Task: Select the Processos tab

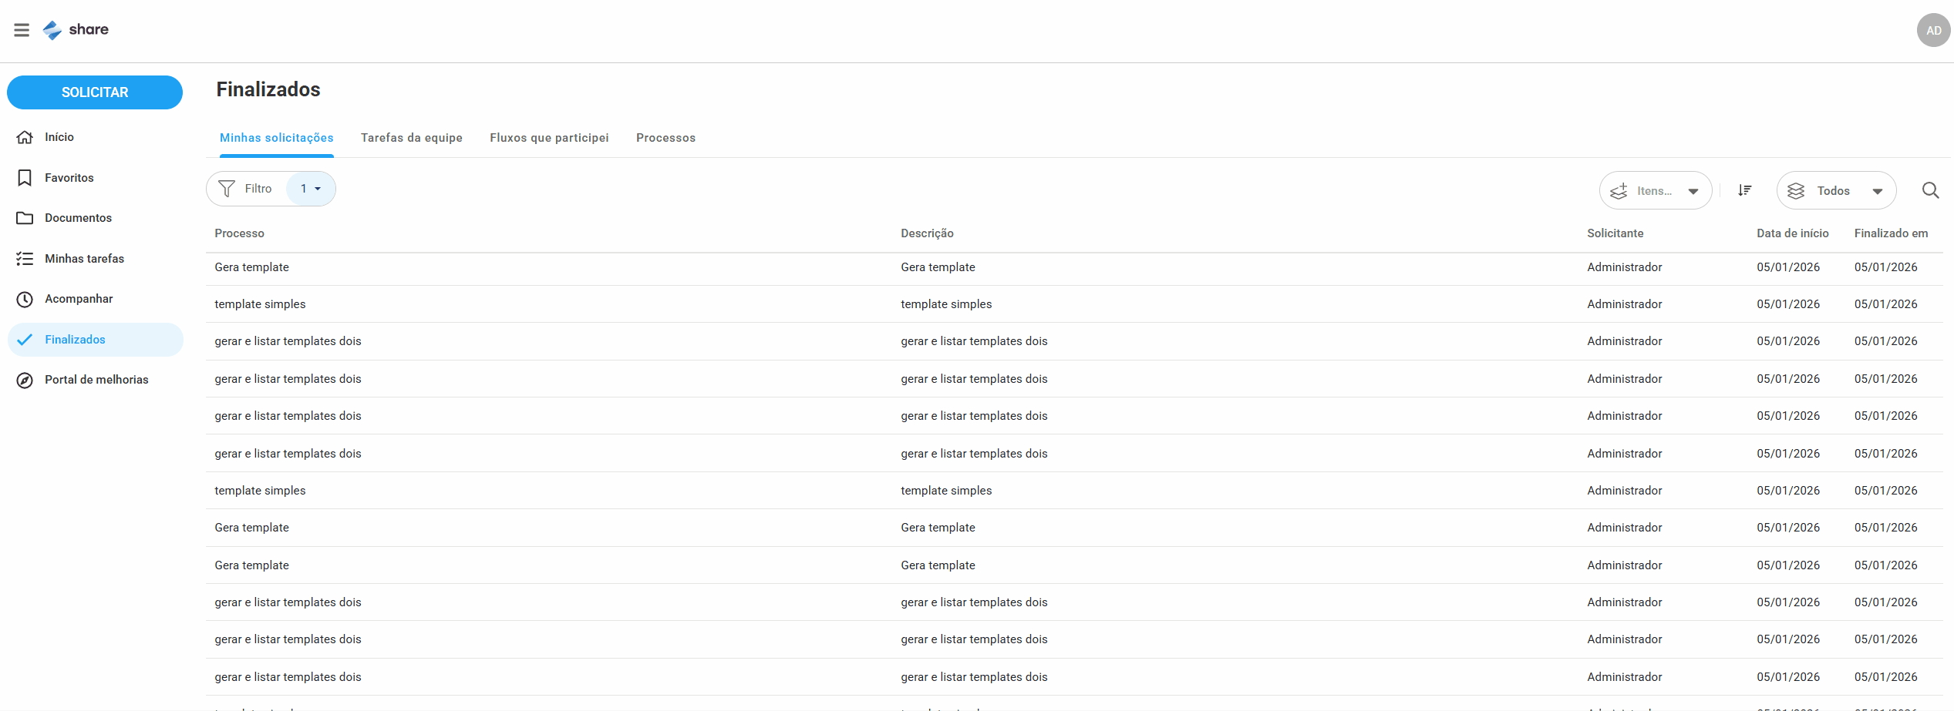Action: [x=665, y=138]
